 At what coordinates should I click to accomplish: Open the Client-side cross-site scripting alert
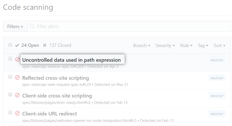[57, 96]
